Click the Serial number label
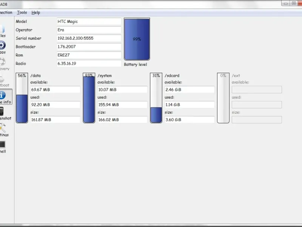 29,38
